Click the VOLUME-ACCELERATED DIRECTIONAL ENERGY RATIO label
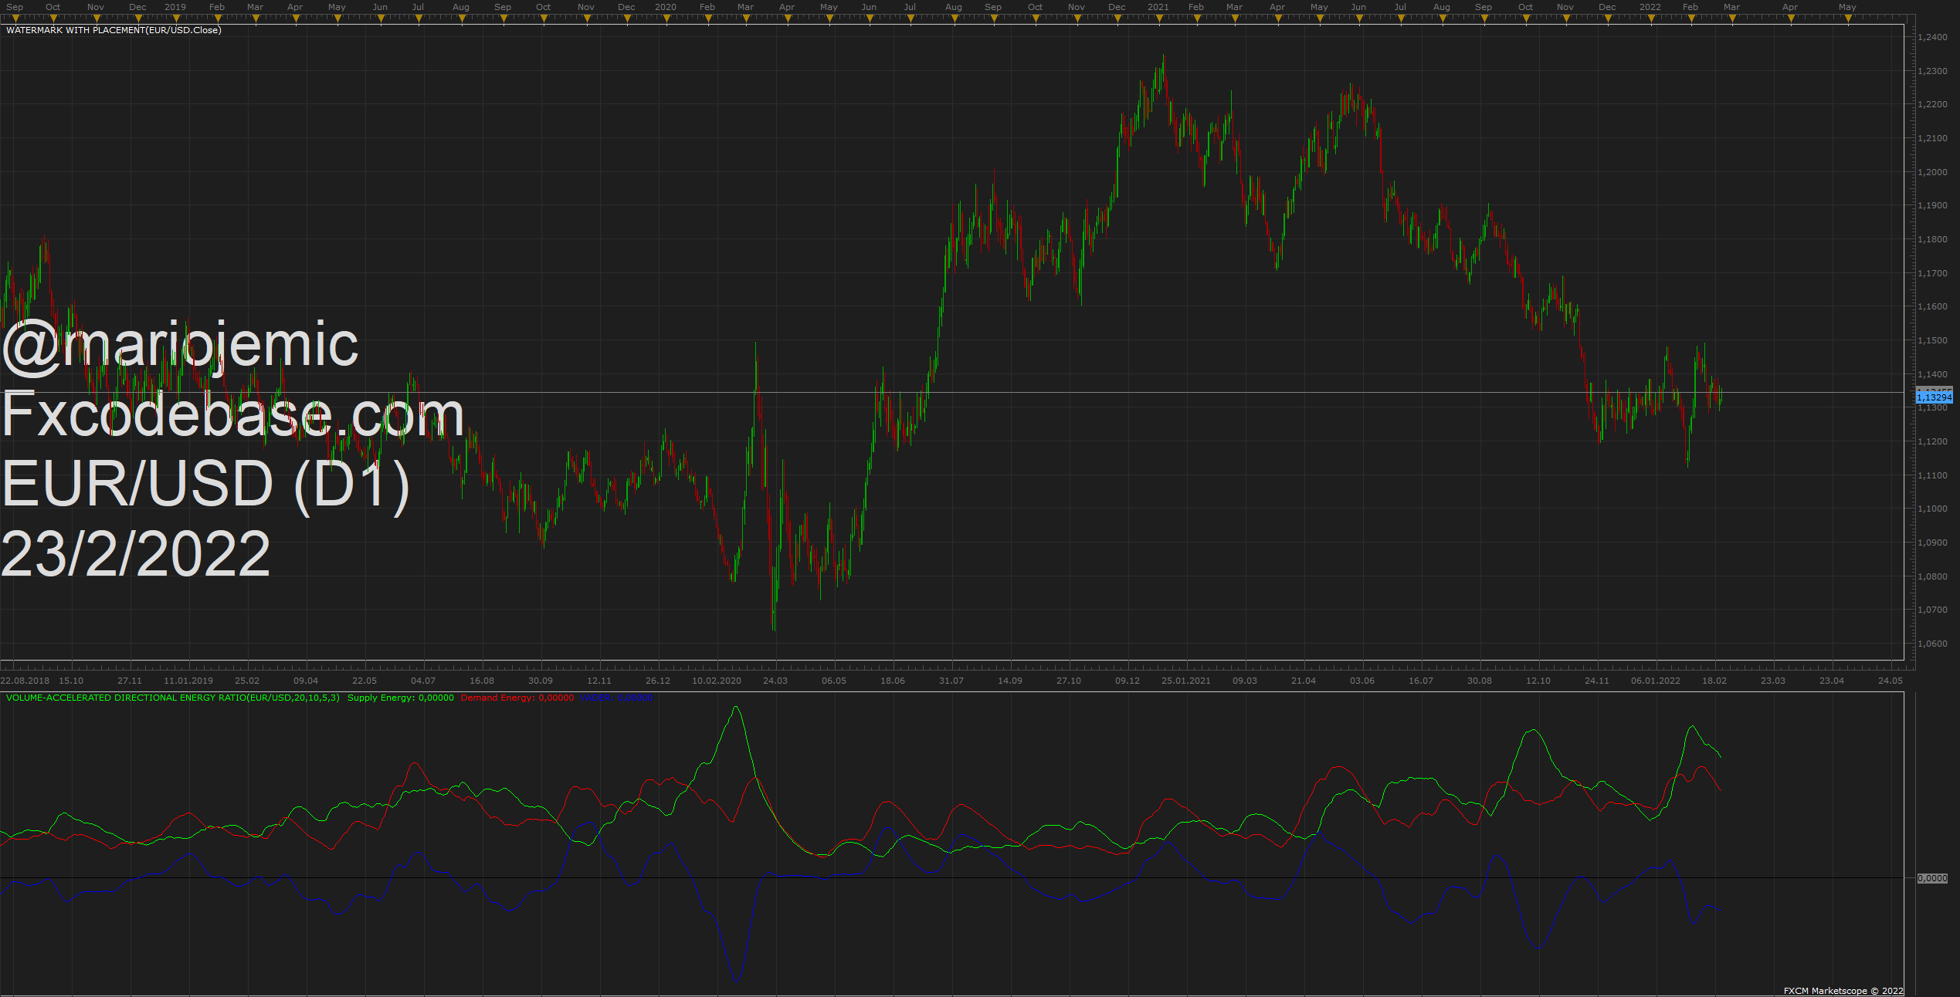Screen dimensions: 1960x997 [x=173, y=698]
